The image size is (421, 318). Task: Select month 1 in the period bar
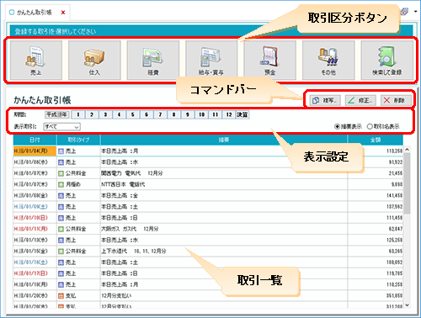(x=78, y=114)
